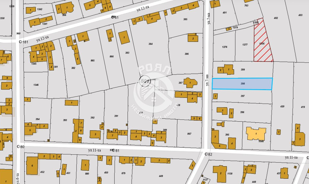Select survey point marker 81
The image size is (309, 184).
pos(114,150)
